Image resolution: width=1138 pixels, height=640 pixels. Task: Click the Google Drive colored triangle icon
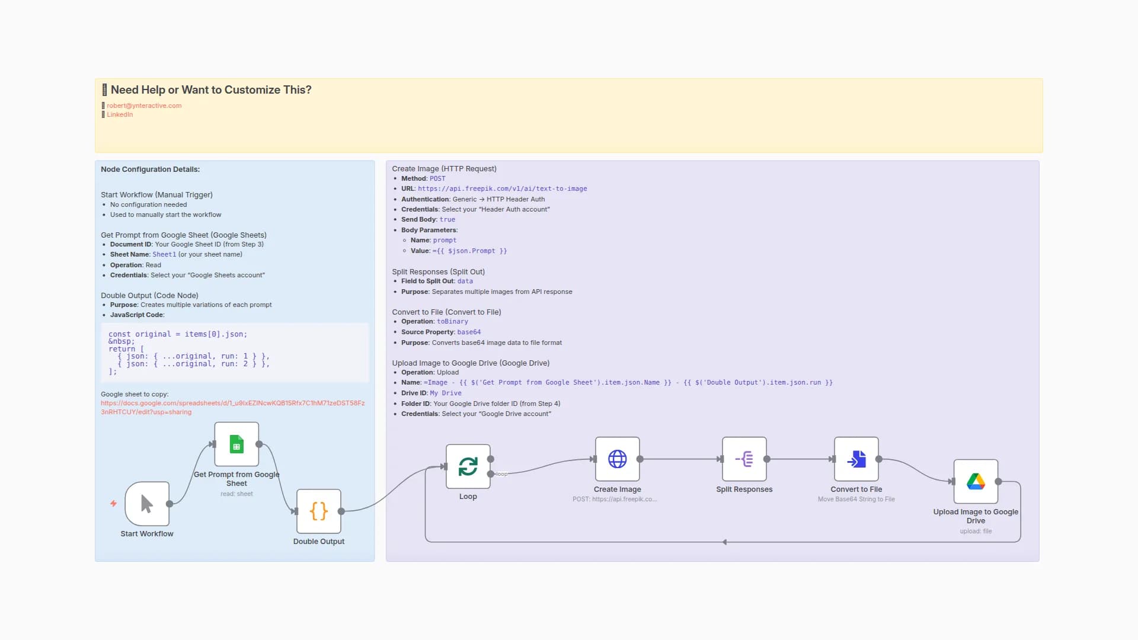click(x=976, y=481)
